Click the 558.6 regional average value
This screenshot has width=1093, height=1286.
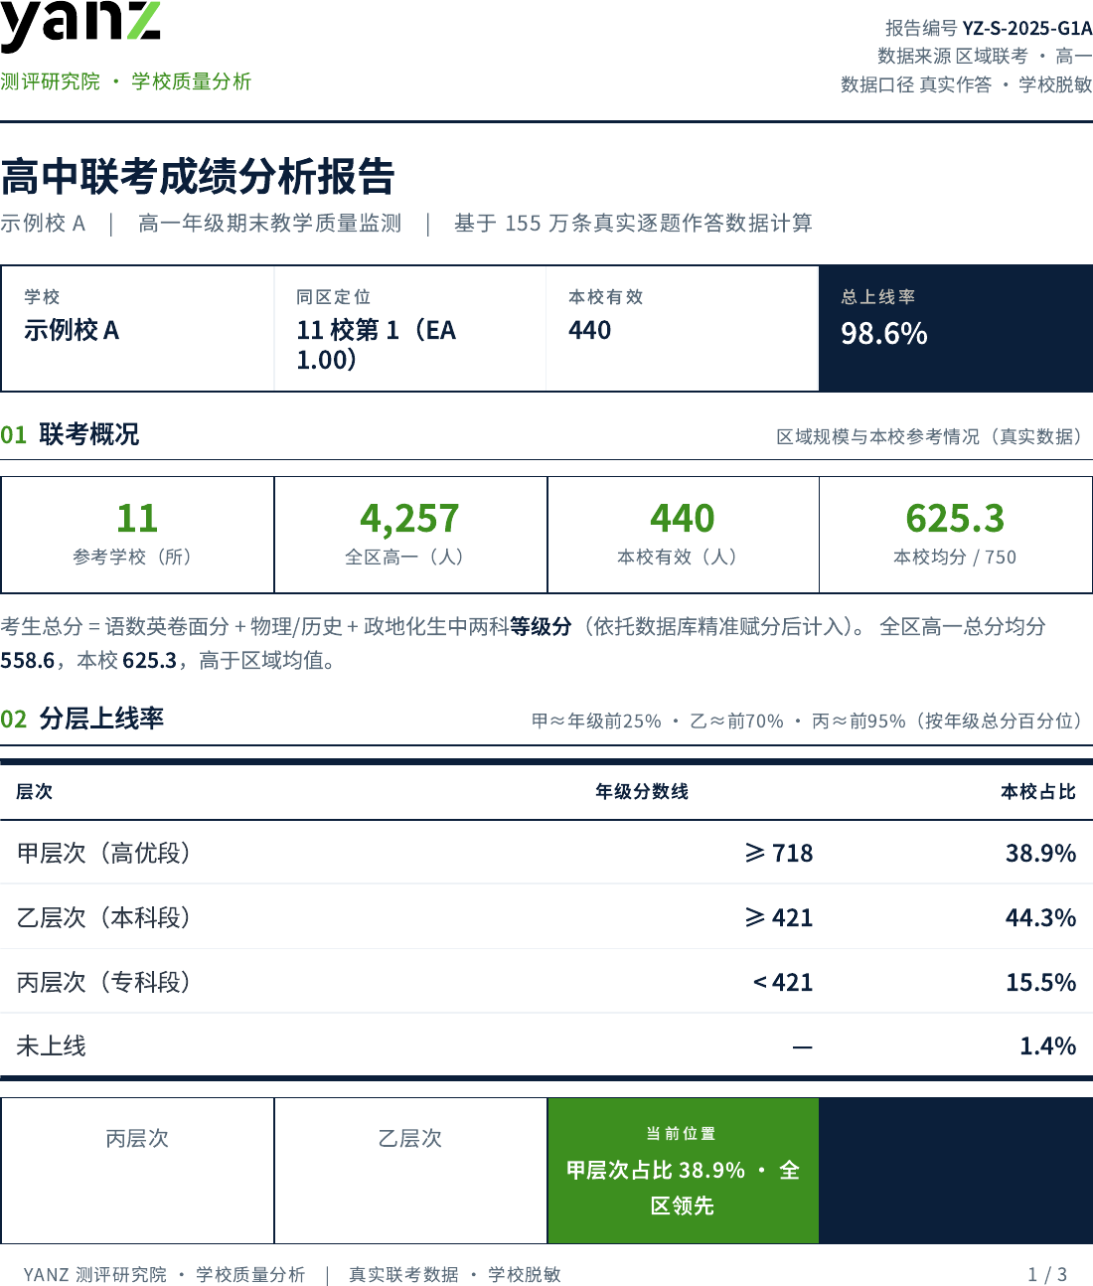pyautogui.click(x=28, y=660)
